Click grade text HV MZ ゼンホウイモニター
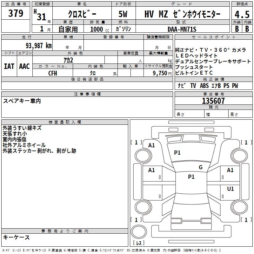 coord(182,14)
